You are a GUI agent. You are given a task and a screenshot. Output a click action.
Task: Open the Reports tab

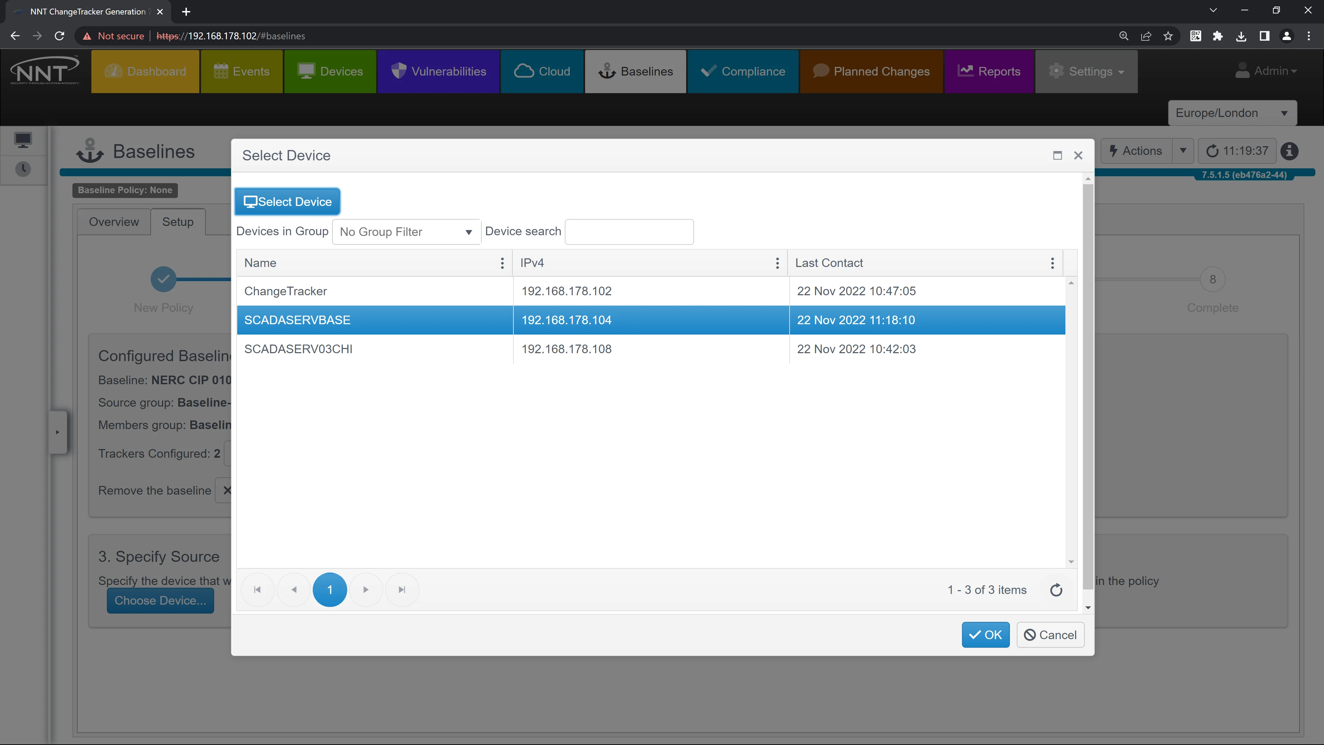pyautogui.click(x=989, y=71)
